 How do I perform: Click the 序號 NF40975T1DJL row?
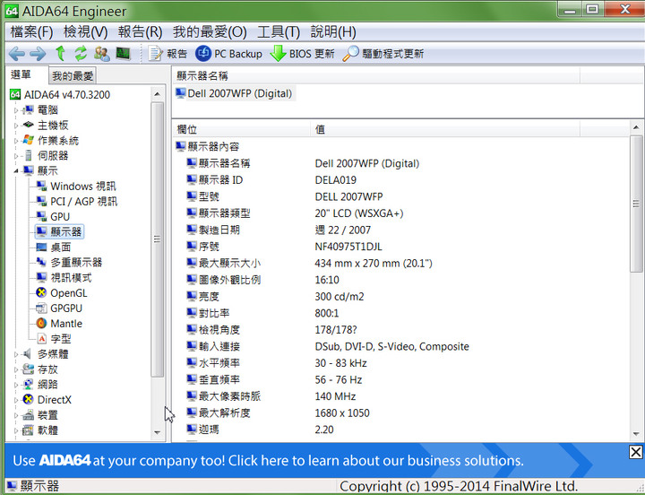pyautogui.click(x=400, y=247)
